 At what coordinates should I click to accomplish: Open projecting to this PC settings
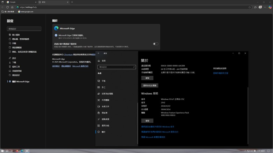[x=105, y=94]
